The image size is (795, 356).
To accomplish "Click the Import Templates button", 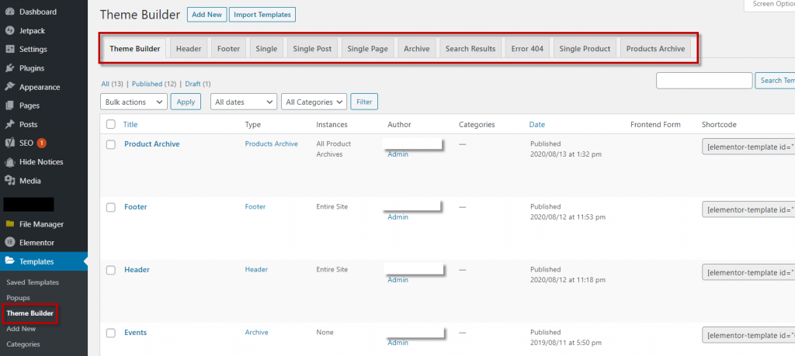I will tap(262, 15).
